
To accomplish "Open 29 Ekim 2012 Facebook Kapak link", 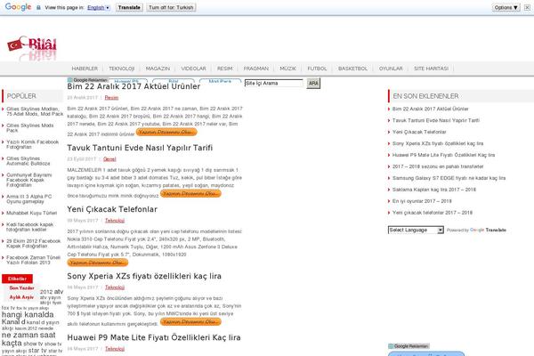I will 34,243.
